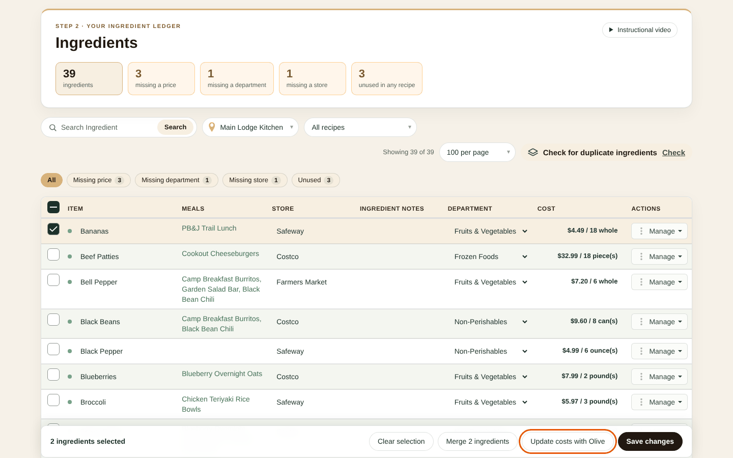Filter by Missing department tab
The height and width of the screenshot is (458, 733).
coord(177,180)
